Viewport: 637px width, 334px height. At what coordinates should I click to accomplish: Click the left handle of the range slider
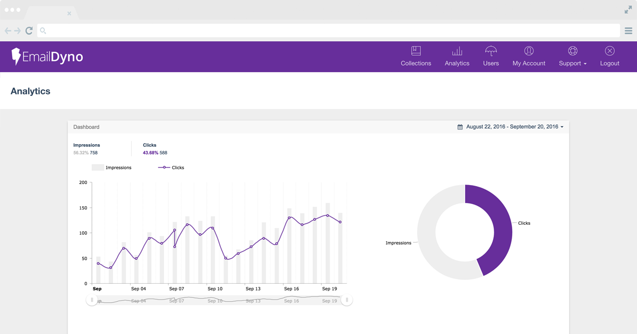tap(92, 300)
